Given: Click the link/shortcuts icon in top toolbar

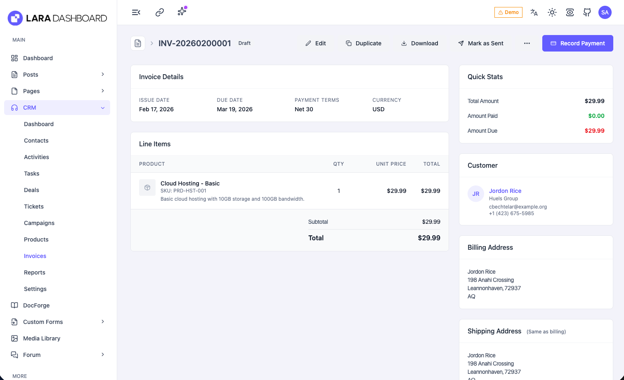Looking at the screenshot, I should point(159,12).
